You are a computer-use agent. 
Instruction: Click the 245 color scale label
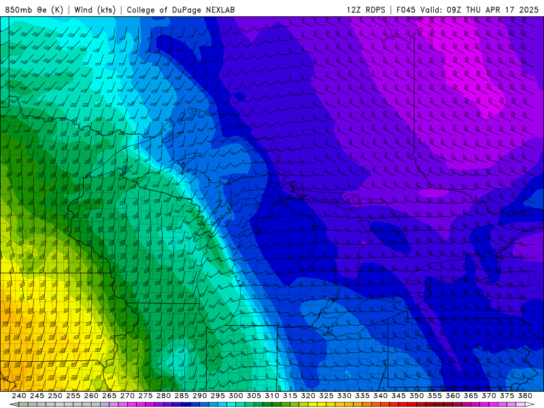[37, 396]
